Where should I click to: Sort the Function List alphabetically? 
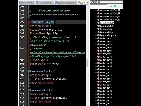coord(110,6)
